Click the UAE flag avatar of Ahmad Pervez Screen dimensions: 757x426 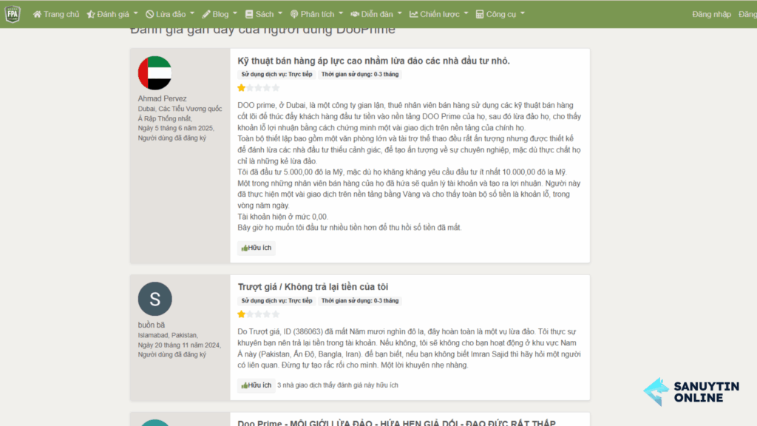point(155,73)
